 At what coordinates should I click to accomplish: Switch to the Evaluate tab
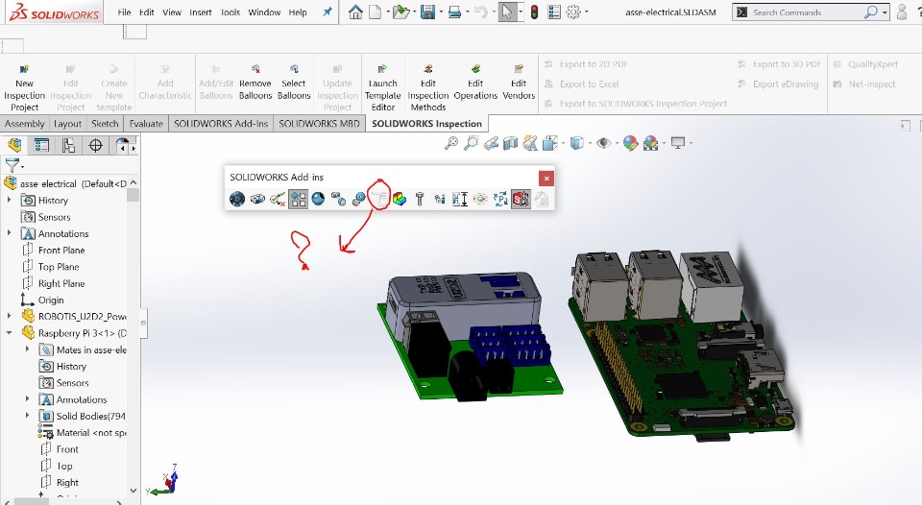[146, 124]
